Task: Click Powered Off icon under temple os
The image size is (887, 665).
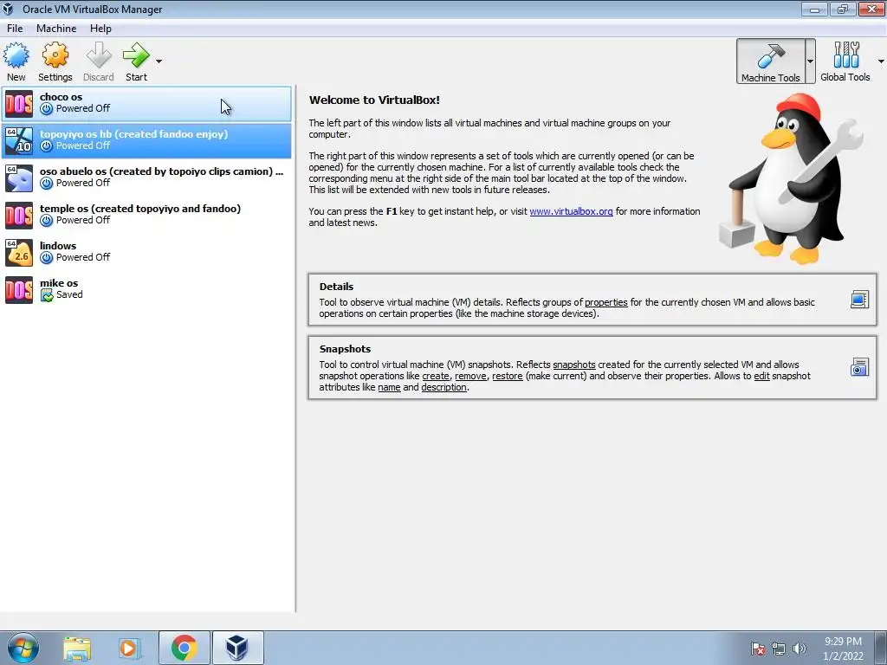Action: coord(47,221)
